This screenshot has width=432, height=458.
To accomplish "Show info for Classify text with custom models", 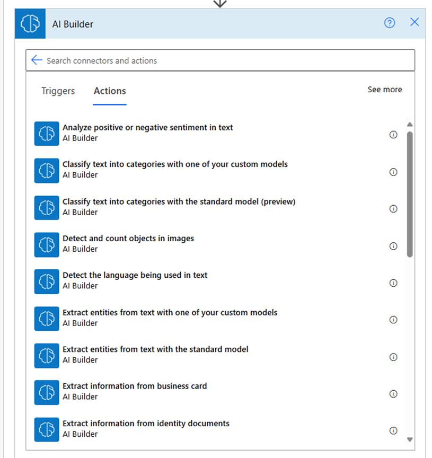I will (x=393, y=172).
